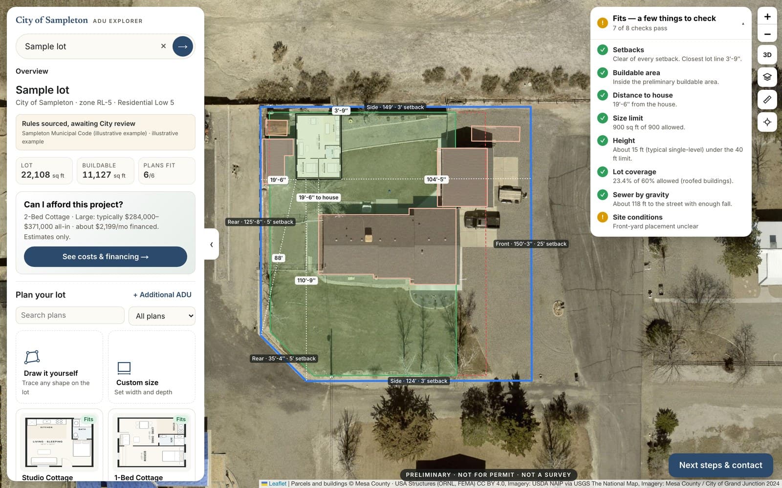Image resolution: width=782 pixels, height=488 pixels.
Task: Click the Setbacks check row
Action: [x=671, y=54]
